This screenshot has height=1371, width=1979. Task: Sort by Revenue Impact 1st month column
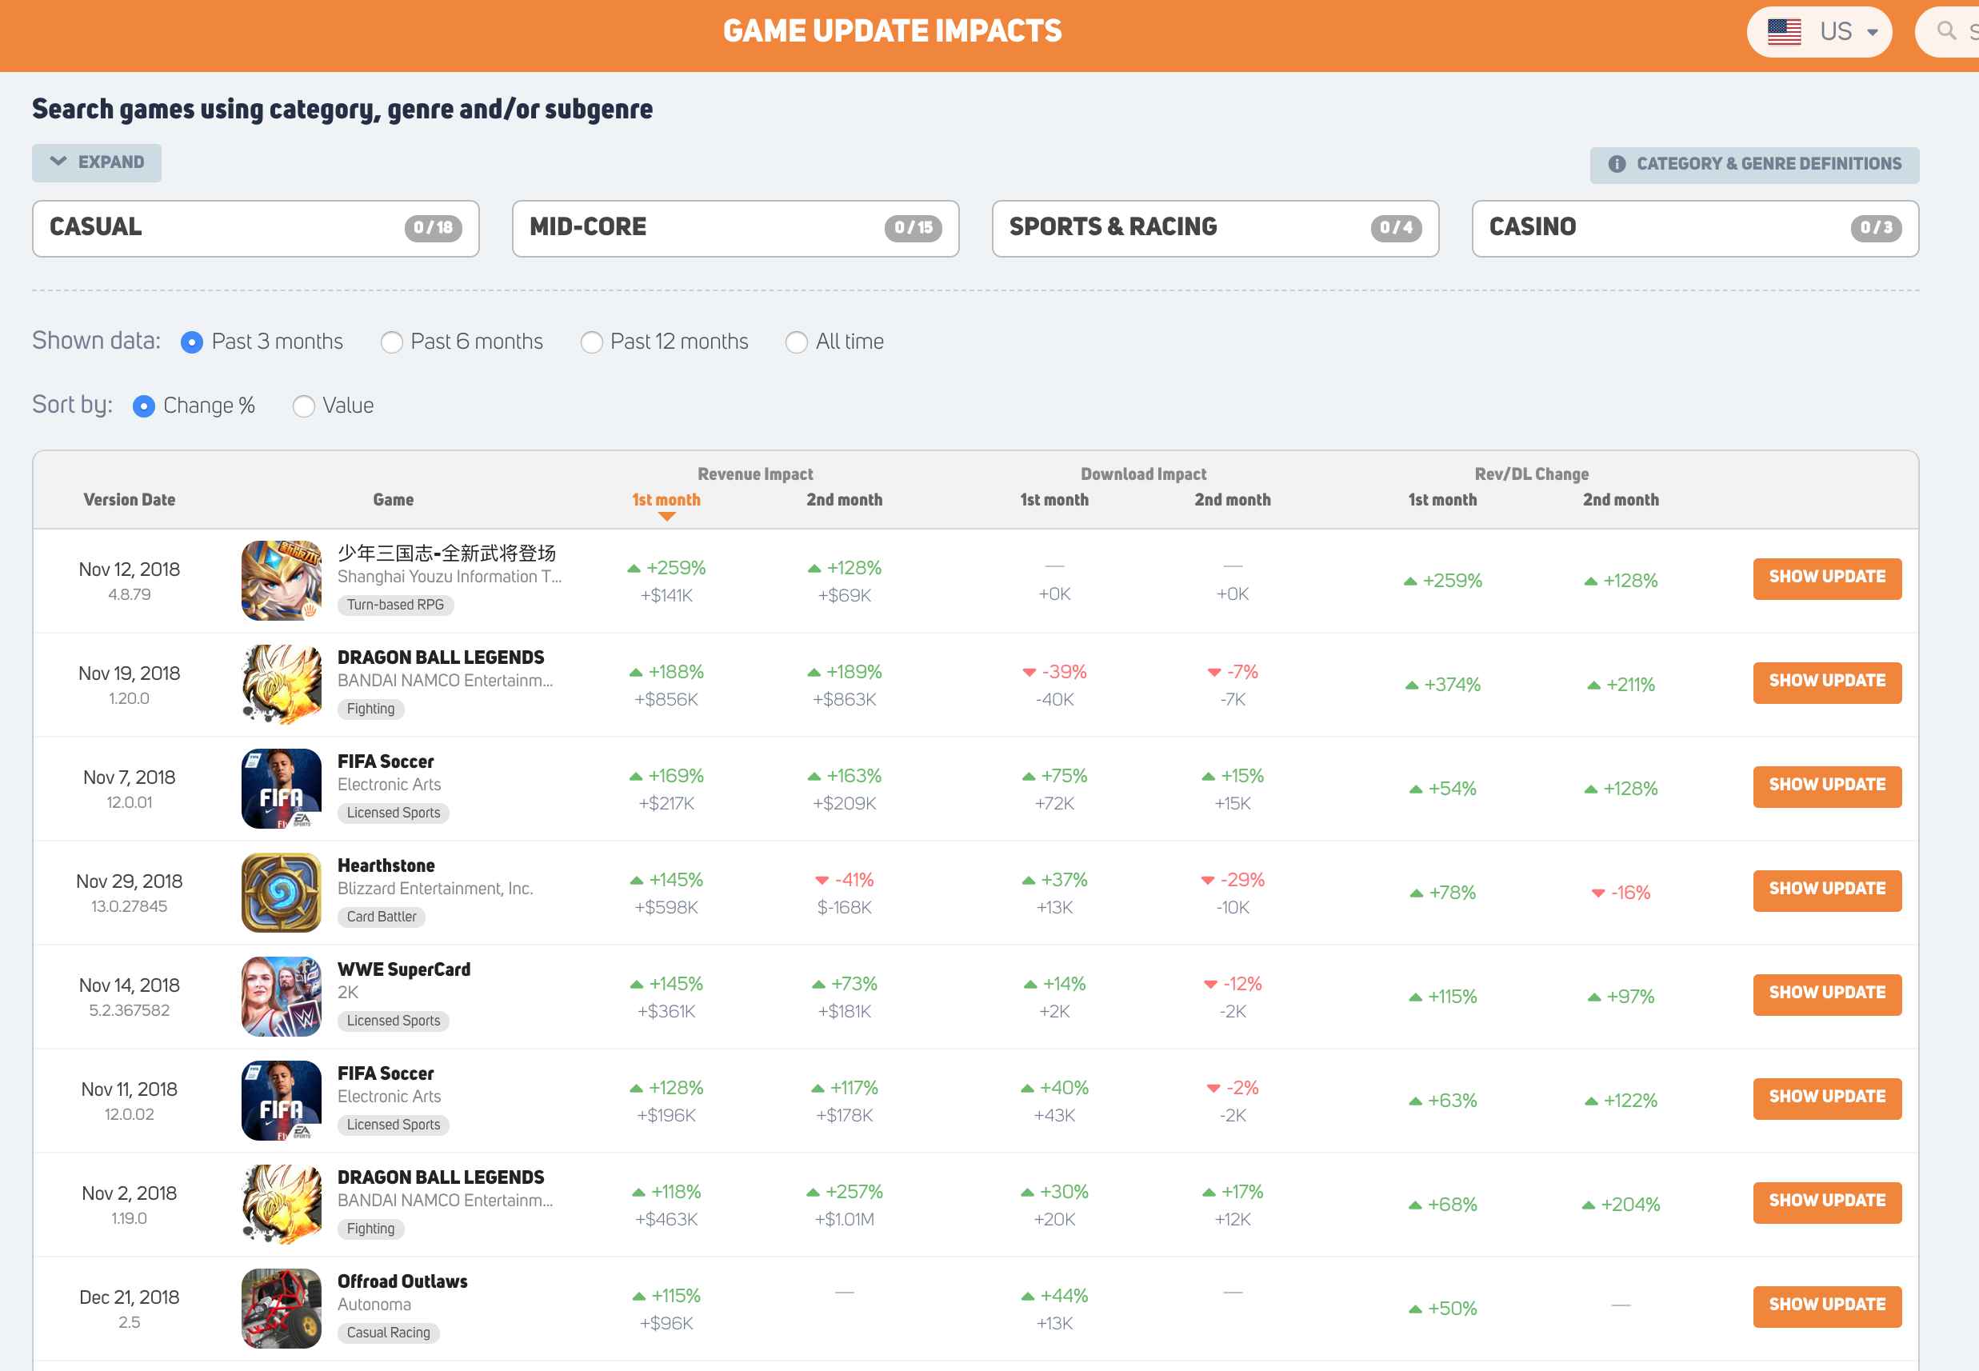click(x=666, y=500)
